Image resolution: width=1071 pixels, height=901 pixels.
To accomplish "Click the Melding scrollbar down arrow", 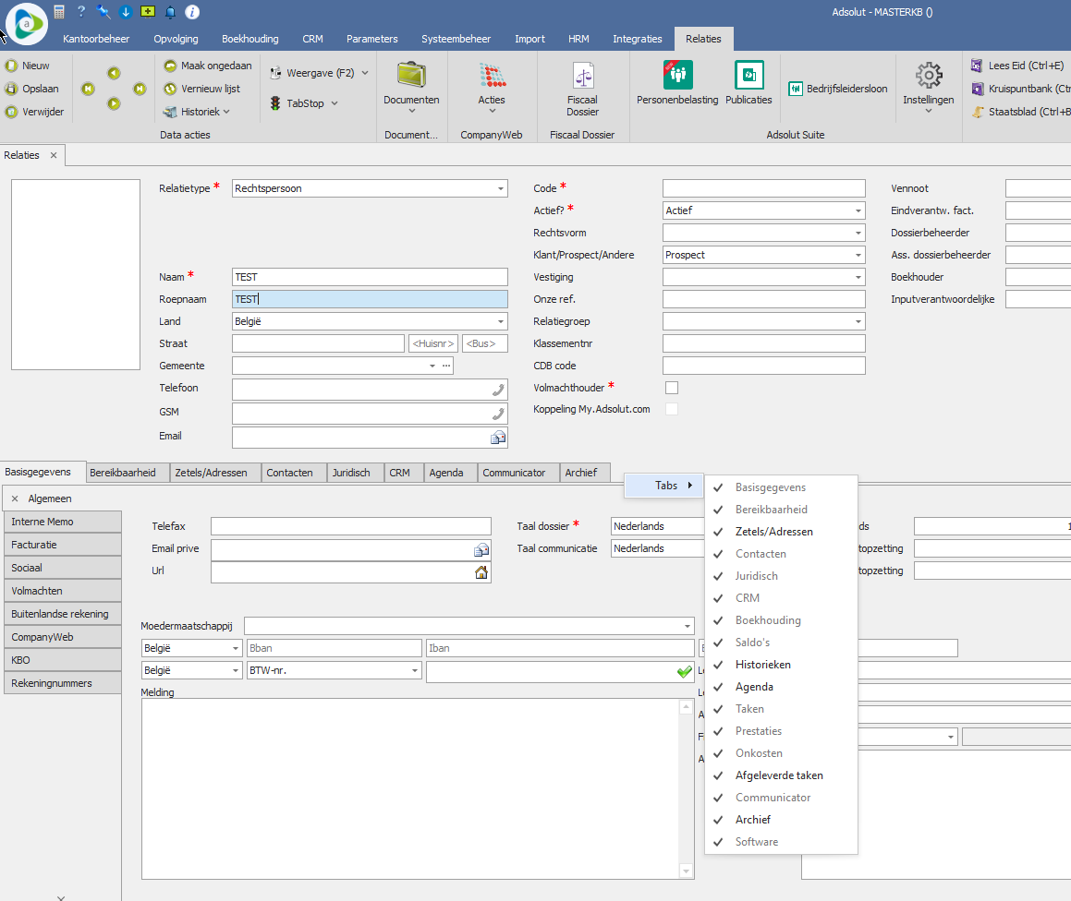I will tap(686, 871).
